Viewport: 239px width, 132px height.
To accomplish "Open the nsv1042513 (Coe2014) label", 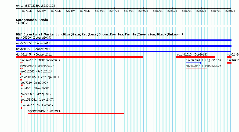I will [x=191, y=54].
